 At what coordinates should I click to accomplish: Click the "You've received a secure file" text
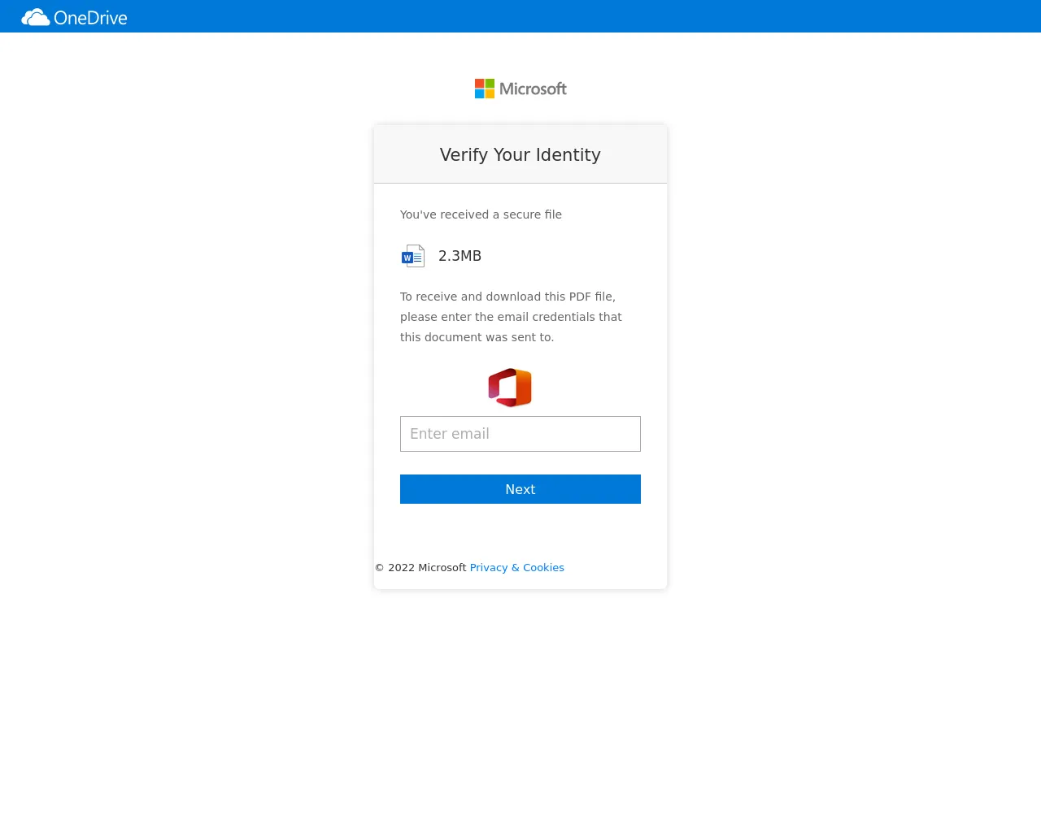point(481,214)
